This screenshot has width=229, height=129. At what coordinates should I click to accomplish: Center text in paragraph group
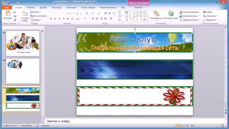[x=97, y=19]
